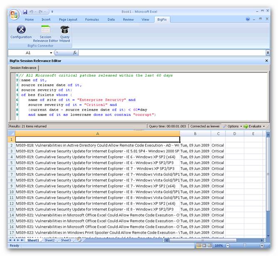Open the Office button menu
Viewport: 278px width, 256px height.
coord(14,15)
